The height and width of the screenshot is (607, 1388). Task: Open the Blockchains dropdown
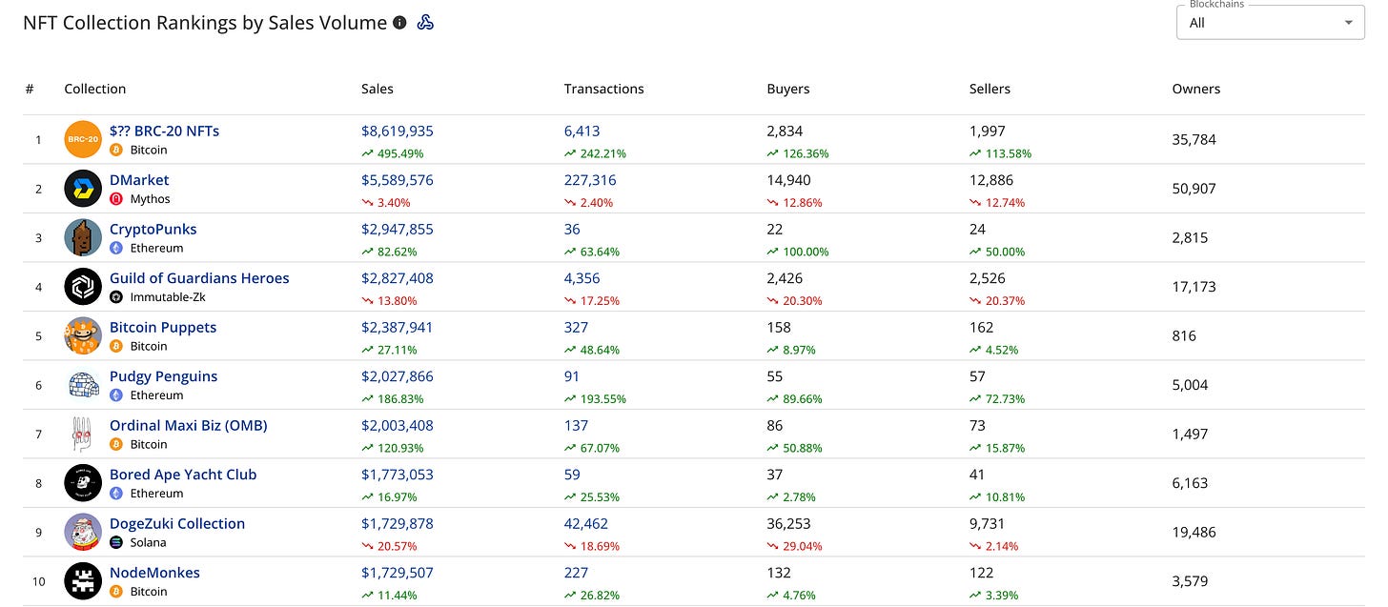[1272, 23]
